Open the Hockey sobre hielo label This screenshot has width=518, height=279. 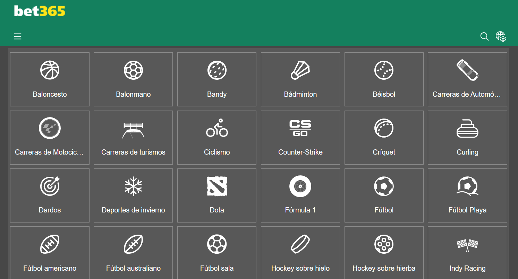tap(300, 268)
